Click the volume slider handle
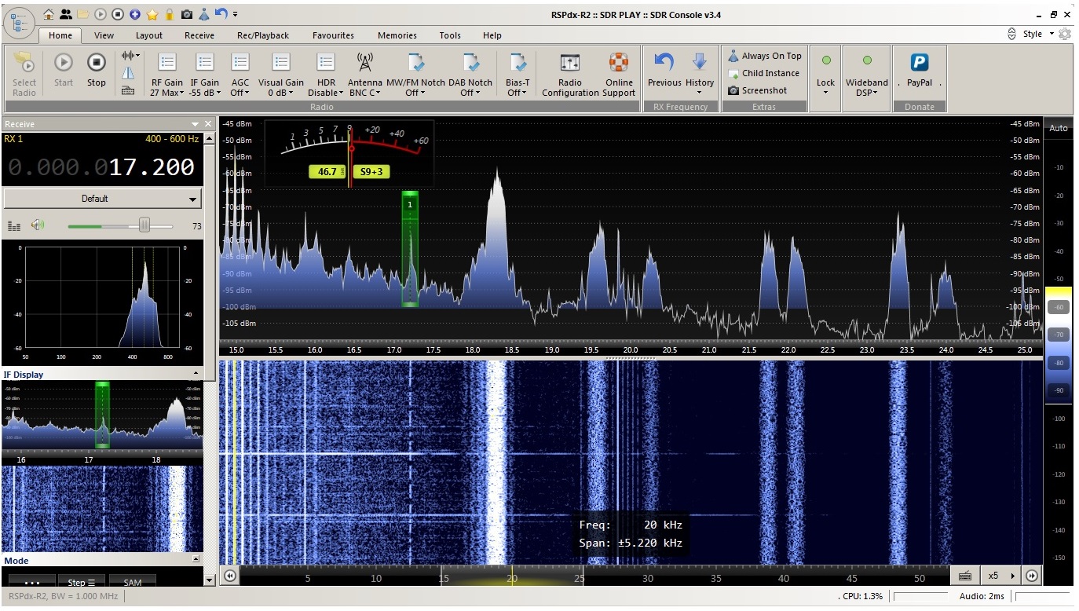The height and width of the screenshot is (611, 1079). 144,226
